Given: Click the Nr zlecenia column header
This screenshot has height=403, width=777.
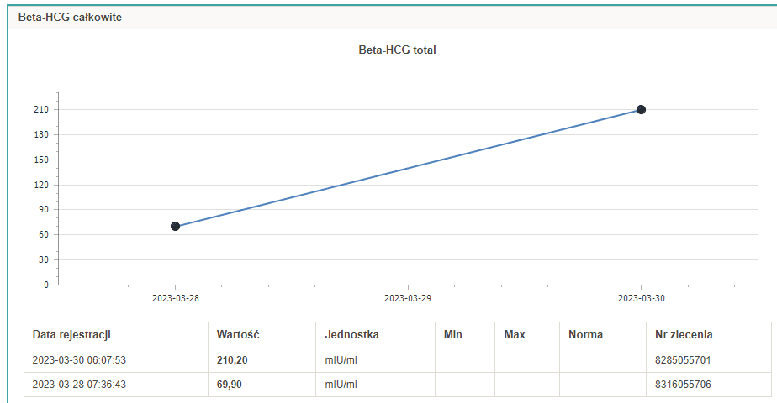Looking at the screenshot, I should coord(684,335).
